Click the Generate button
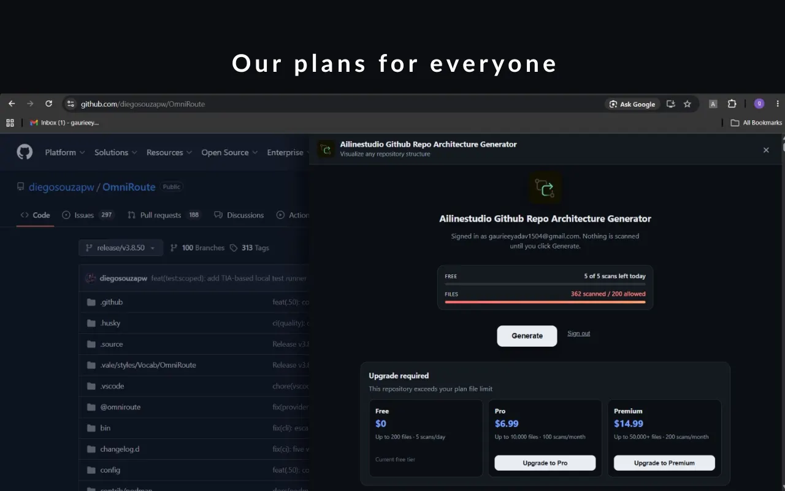Screen dimensions: 785x491 coord(527,336)
